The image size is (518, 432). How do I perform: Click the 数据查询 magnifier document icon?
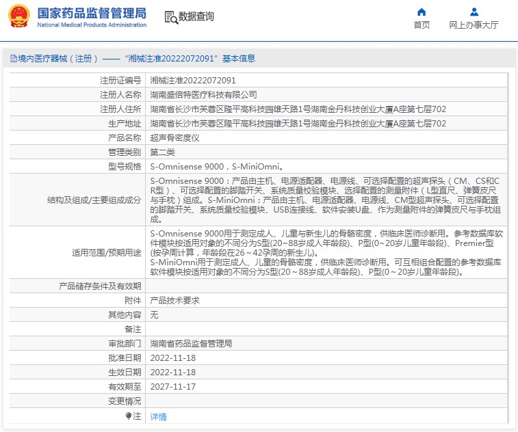(x=170, y=16)
